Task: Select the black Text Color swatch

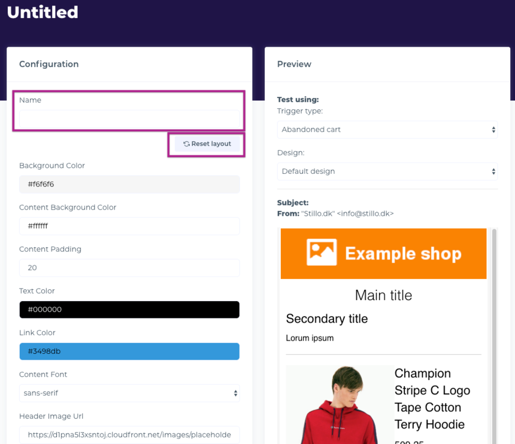Action: pyautogui.click(x=129, y=310)
